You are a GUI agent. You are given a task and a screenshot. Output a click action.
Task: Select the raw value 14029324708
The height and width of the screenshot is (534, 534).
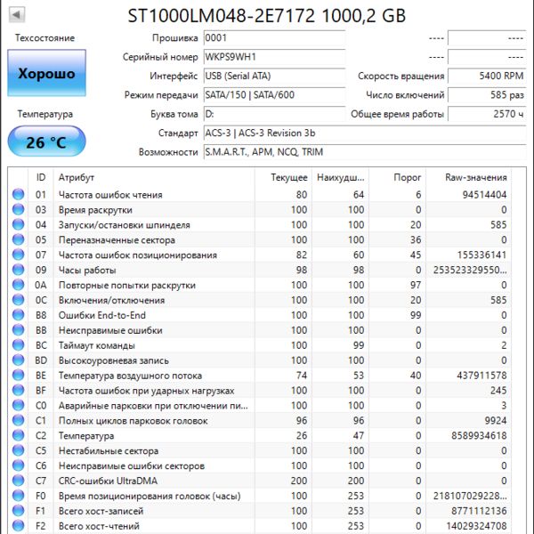476,526
